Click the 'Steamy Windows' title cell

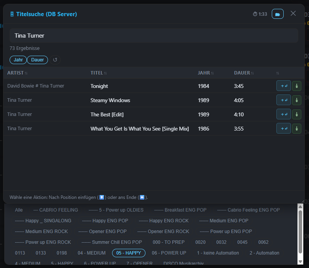click(110, 100)
